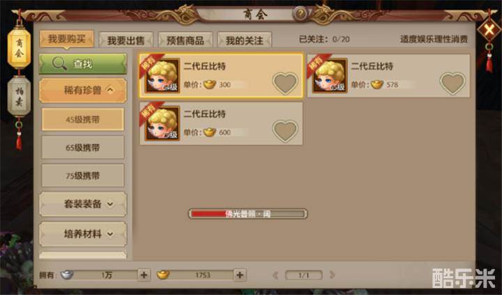Expand the 培养材料 category

[x=83, y=234]
